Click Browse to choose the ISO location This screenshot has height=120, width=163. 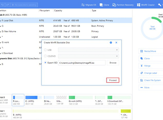click(113, 63)
